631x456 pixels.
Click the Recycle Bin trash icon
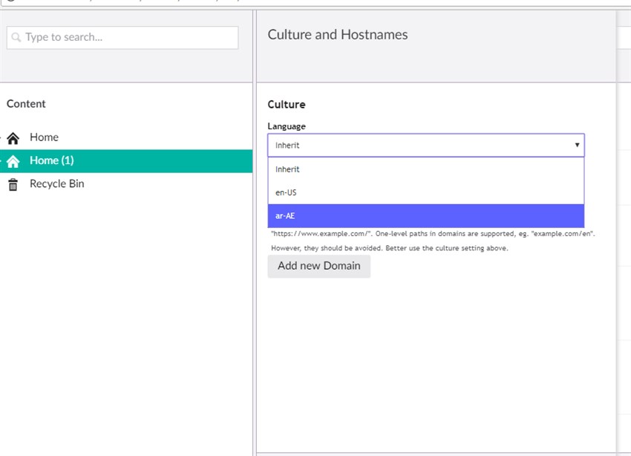point(14,183)
